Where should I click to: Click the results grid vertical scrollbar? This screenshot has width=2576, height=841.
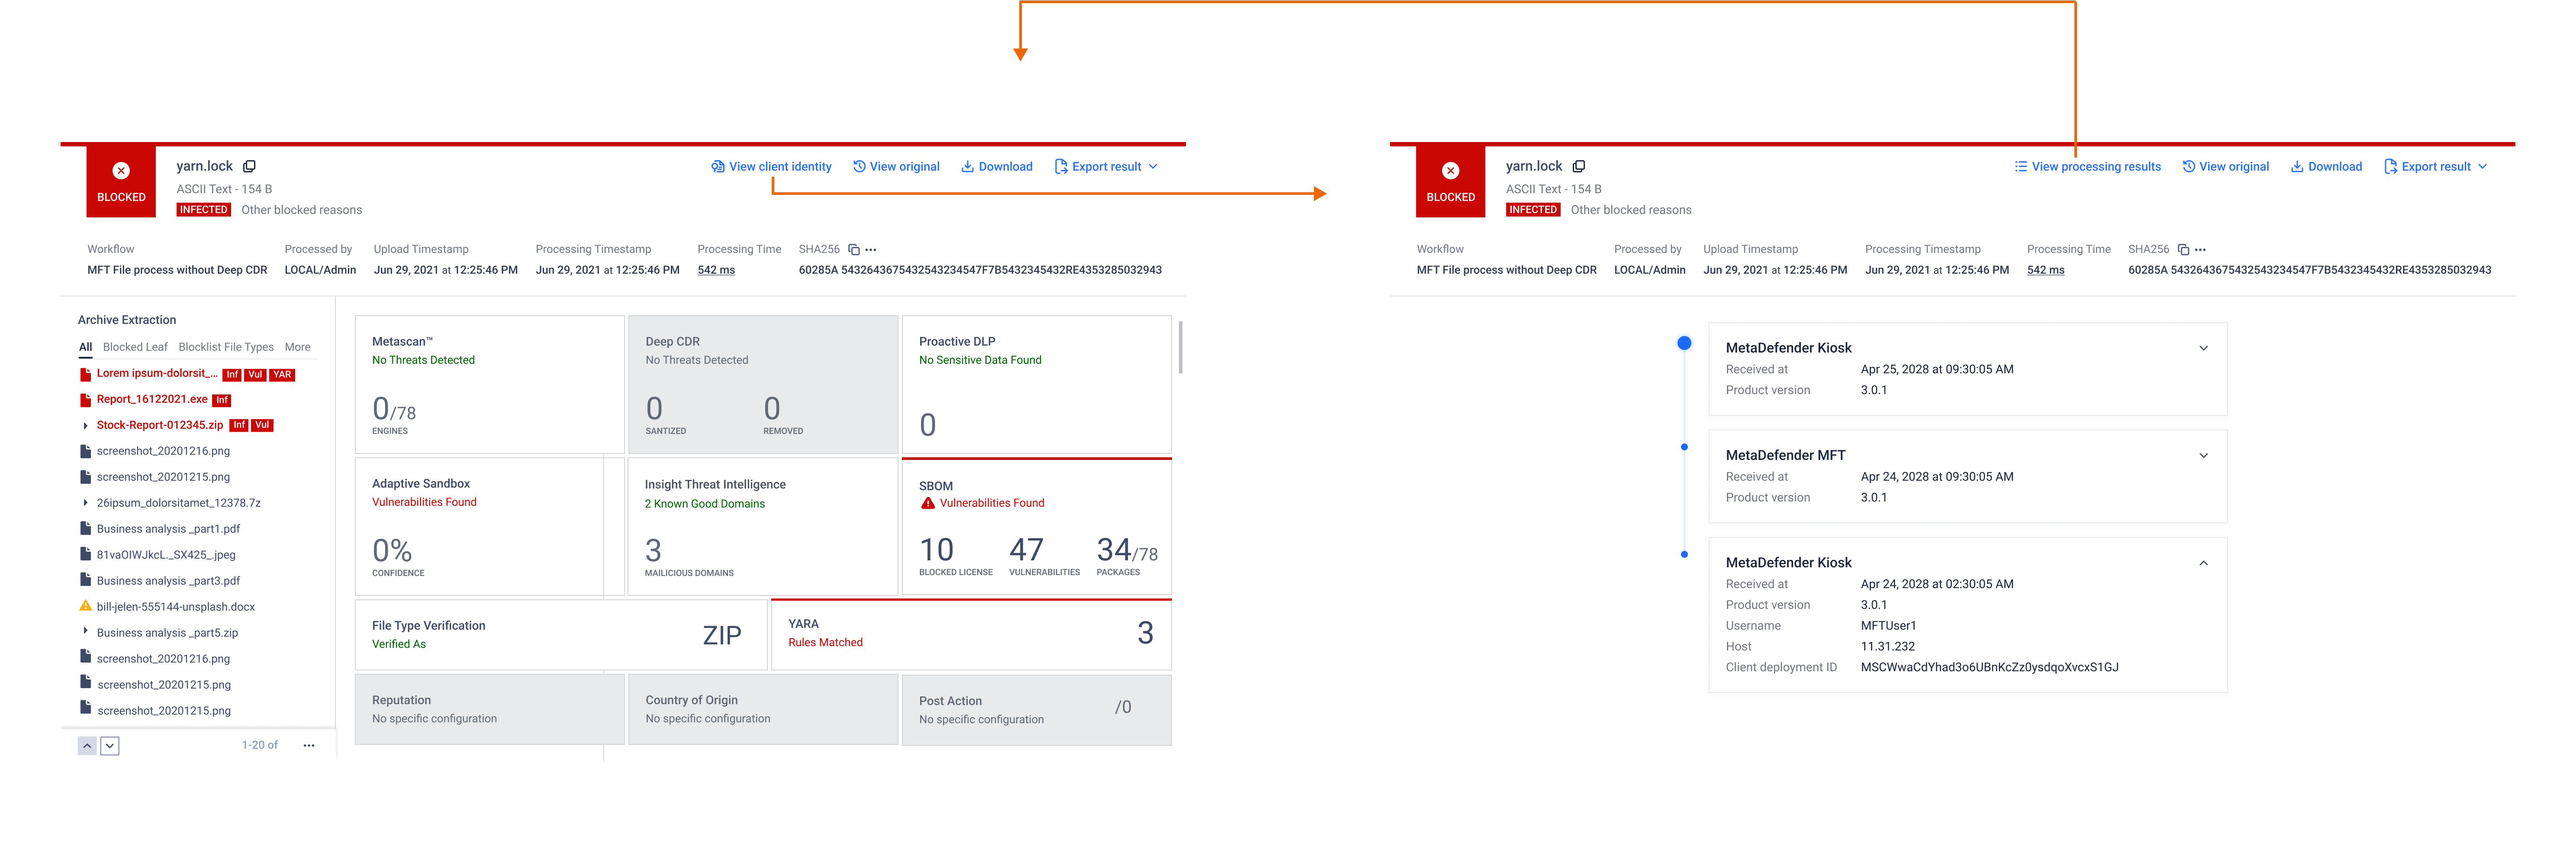click(x=1181, y=347)
